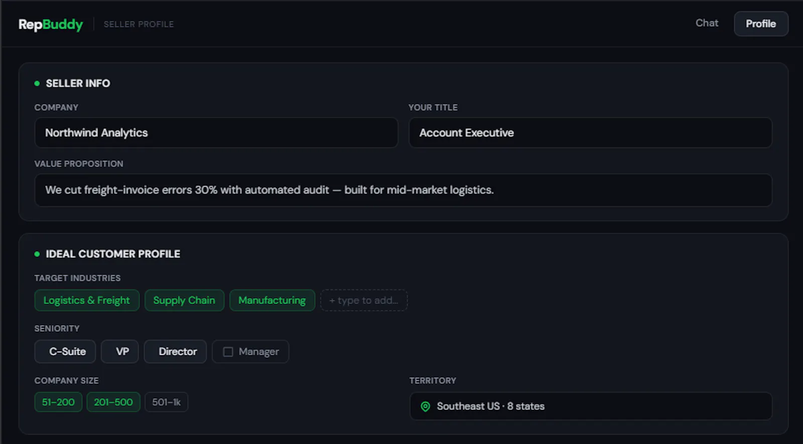The image size is (803, 444).
Task: Click the YOUR TITLE label
Action: click(x=433, y=107)
